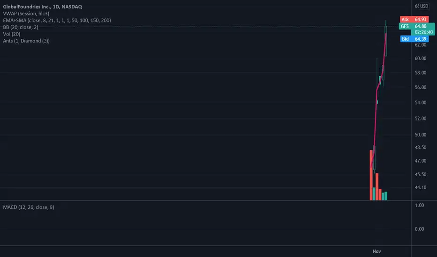Click the most recent green candlestick
Screen dimensions: 437x257
pyautogui.click(x=386, y=41)
